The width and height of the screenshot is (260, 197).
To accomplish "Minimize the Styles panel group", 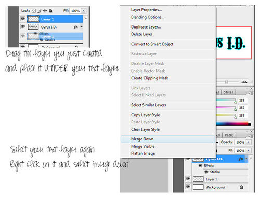I will click(247, 89).
